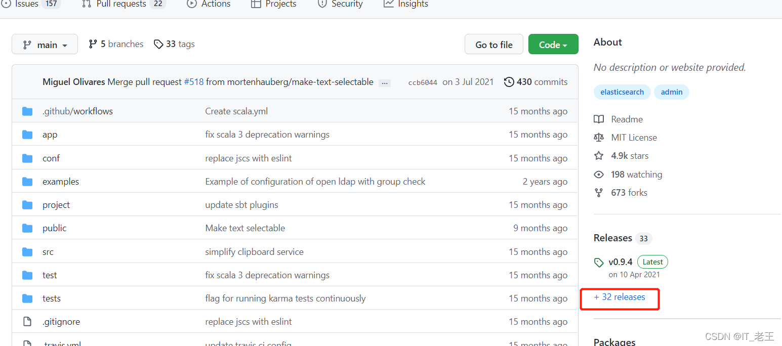Open pull request #518 link
This screenshot has width=782, height=346.
pos(193,82)
